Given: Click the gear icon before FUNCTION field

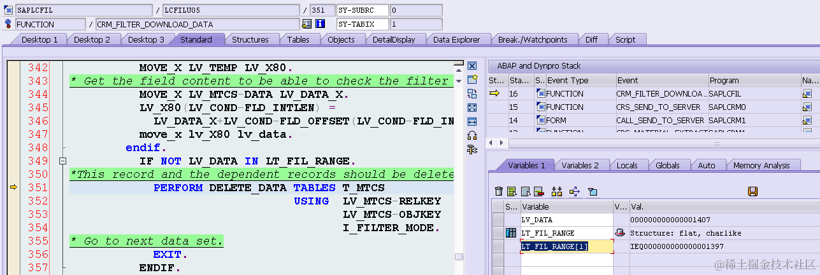Looking at the screenshot, I should [x=8, y=24].
